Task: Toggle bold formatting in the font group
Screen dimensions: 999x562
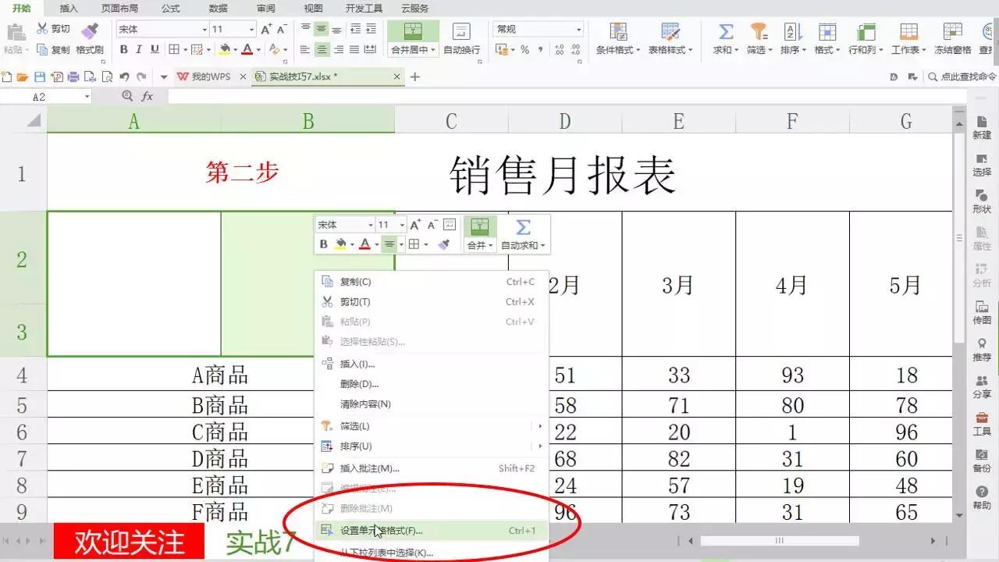Action: [124, 49]
